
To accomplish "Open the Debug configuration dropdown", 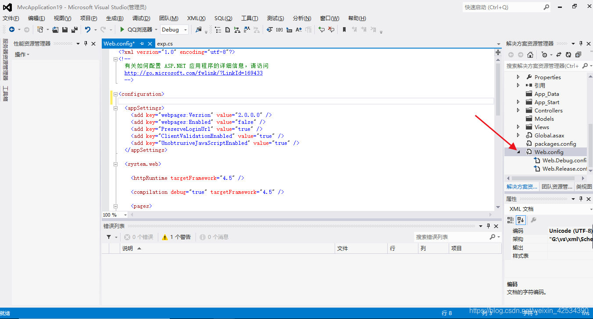I will [x=175, y=29].
